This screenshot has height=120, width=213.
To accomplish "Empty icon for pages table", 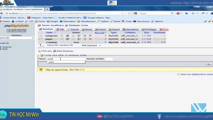I will coord(85,39).
